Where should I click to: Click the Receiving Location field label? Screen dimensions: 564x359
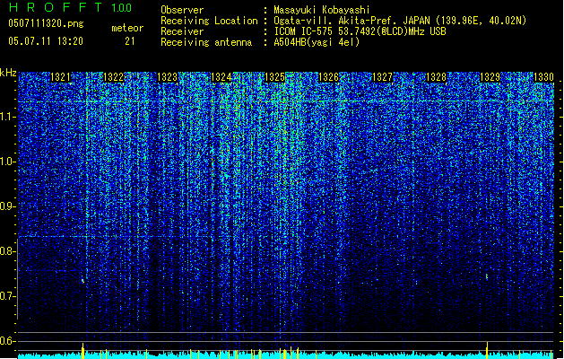point(209,21)
